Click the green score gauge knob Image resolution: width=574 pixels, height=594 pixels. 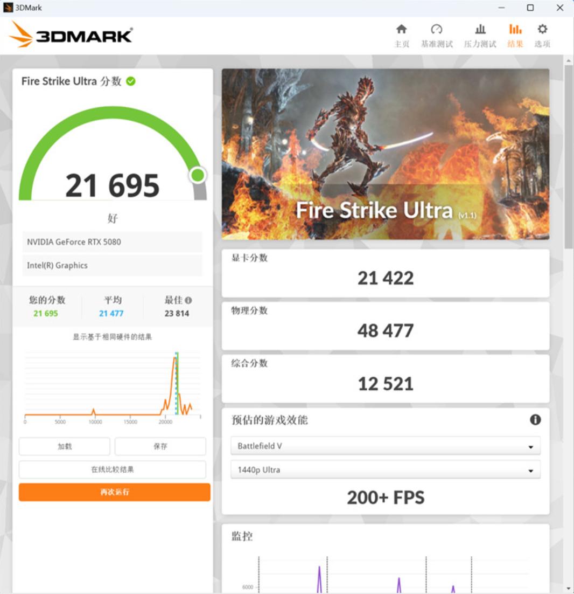pyautogui.click(x=198, y=175)
